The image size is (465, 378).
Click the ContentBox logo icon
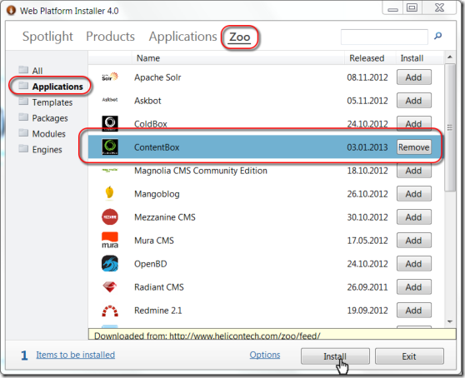(110, 147)
